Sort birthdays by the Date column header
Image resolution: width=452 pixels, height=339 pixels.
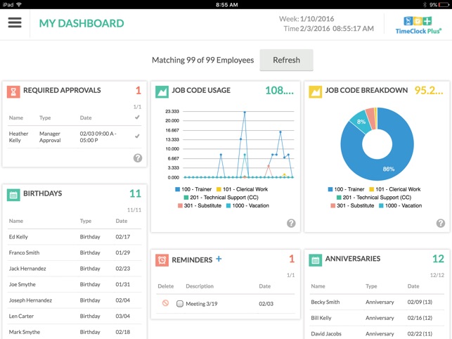[x=122, y=221]
